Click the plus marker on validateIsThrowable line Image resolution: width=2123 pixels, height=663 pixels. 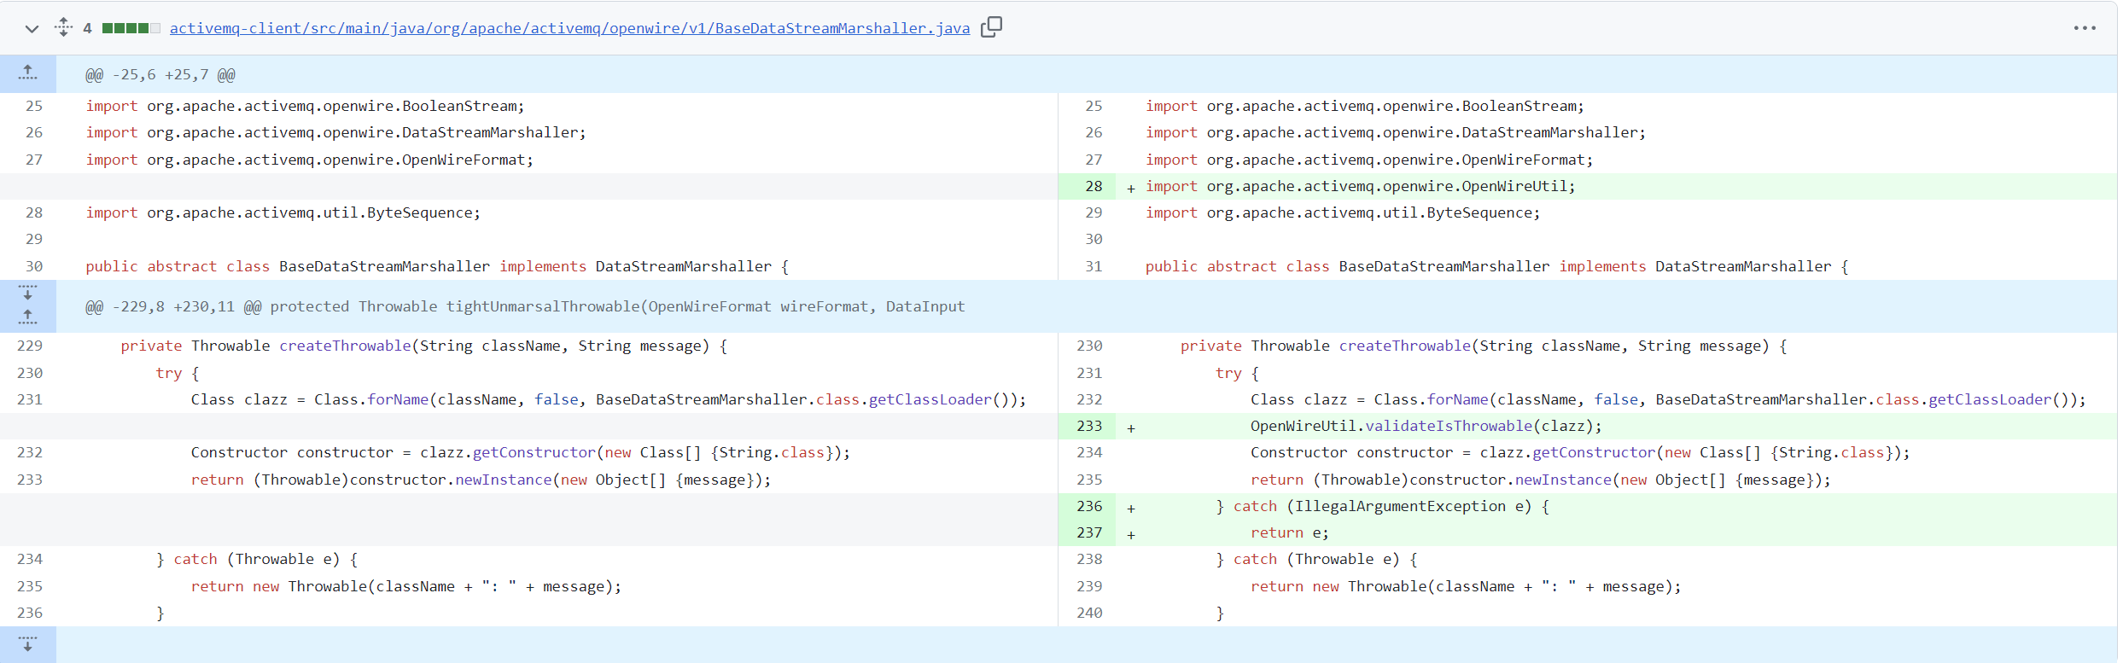coord(1131,427)
